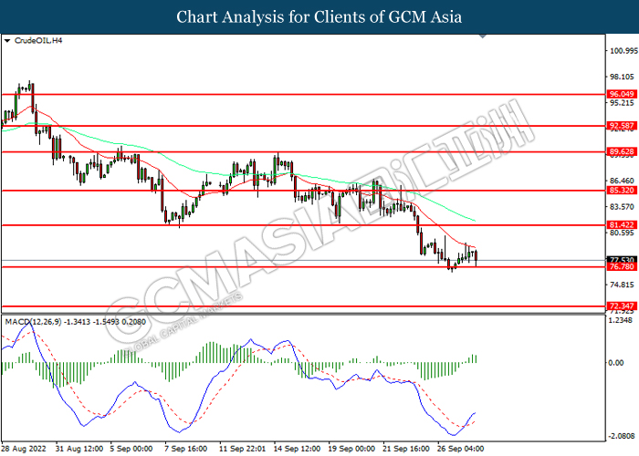Click the CrudeOIL,H4 symbol dropdown arrow
Screen dimensions: 639x456
click(x=7, y=41)
